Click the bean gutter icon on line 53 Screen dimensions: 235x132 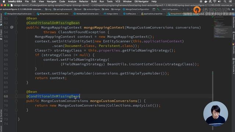[12, 27]
